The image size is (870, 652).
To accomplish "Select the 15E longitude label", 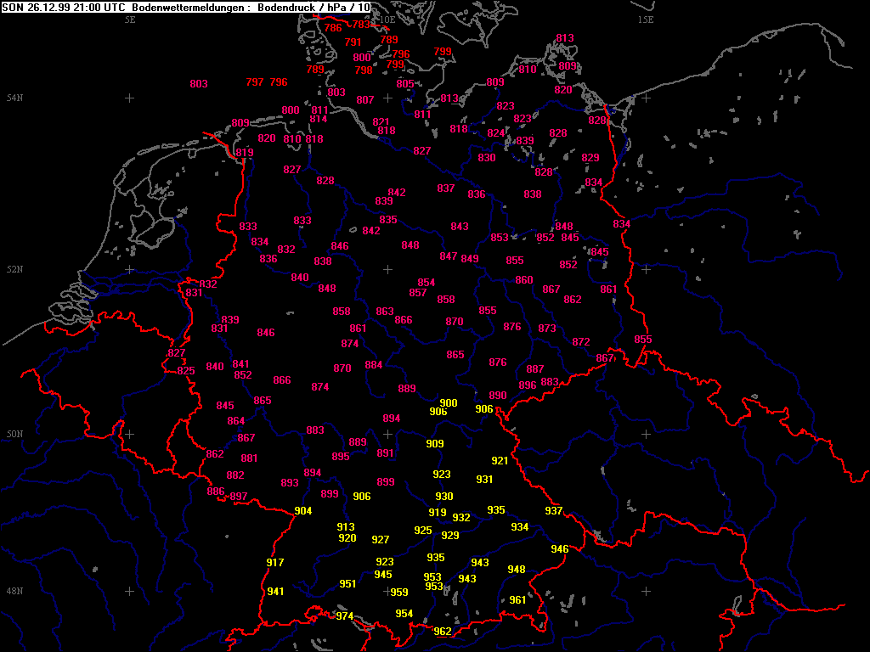I will pos(646,20).
